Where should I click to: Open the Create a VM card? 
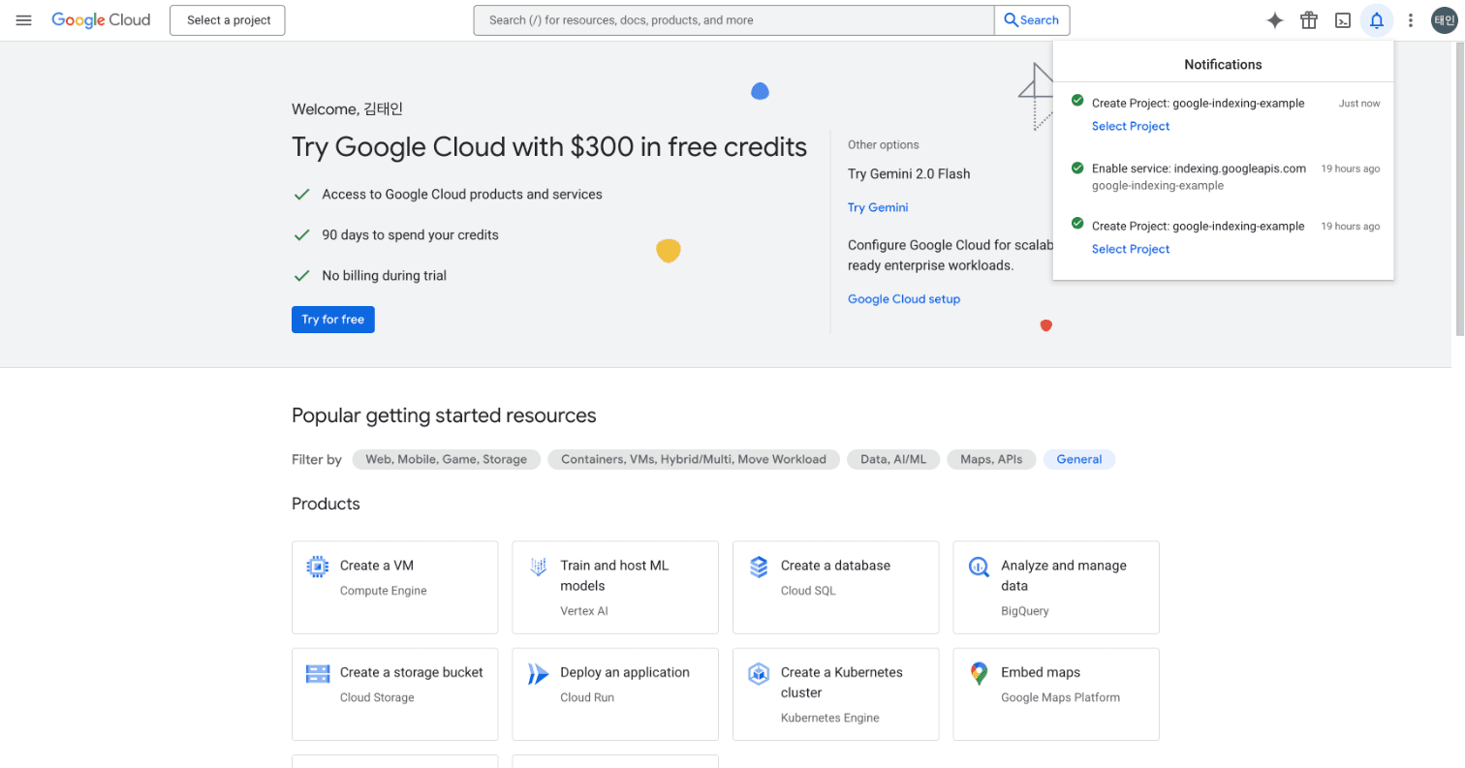394,587
